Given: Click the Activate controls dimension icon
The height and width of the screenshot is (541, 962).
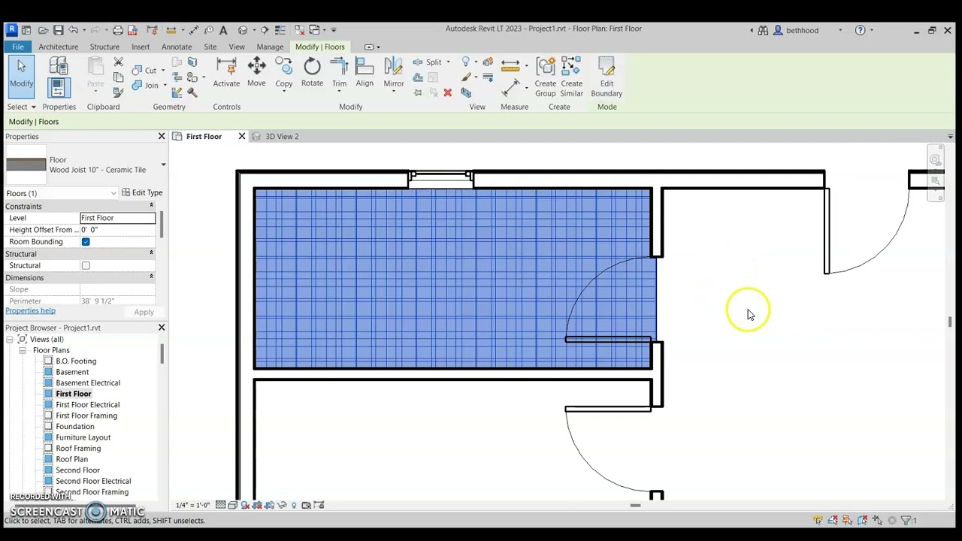Looking at the screenshot, I should click(226, 67).
